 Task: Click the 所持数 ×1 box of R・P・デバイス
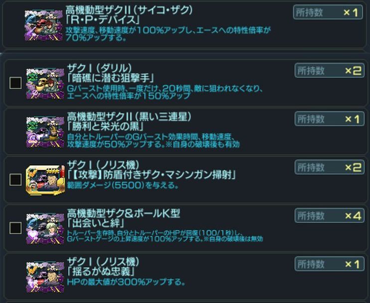328,12
